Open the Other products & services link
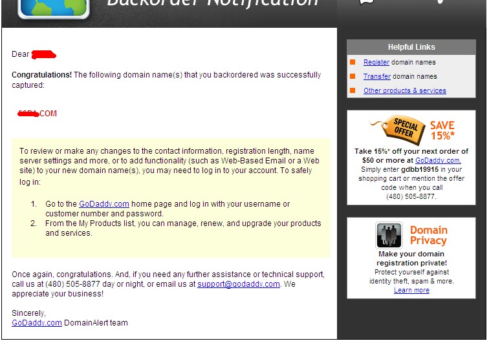Viewport: 489px width, 341px height. (405, 90)
